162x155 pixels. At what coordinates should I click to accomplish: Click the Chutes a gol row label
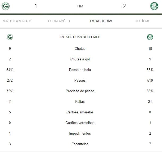click(80, 59)
